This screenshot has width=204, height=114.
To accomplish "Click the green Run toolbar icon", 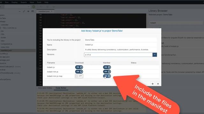I will coord(33,7).
